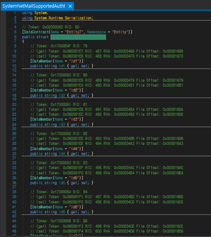Screen dimensions: 211x237
Task: Click DataMember attribute with Name "Id6"
Action: pos(57,207)
